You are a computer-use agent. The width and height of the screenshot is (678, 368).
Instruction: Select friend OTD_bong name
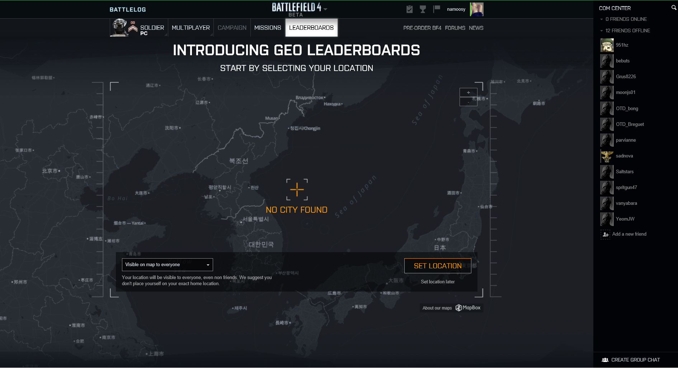[x=627, y=109]
